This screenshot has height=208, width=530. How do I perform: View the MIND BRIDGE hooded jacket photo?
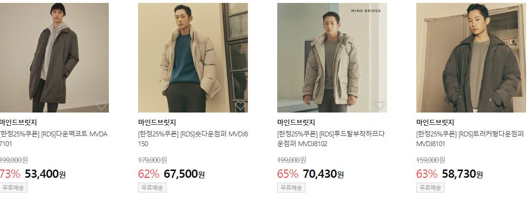pyautogui.click(x=332, y=57)
